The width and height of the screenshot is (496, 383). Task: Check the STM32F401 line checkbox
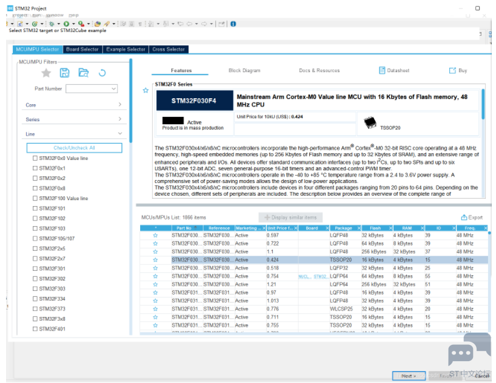click(x=35, y=329)
